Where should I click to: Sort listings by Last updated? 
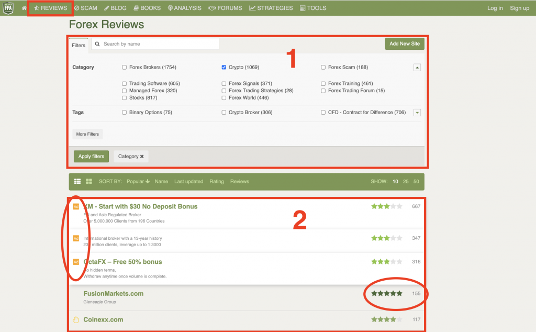point(188,182)
